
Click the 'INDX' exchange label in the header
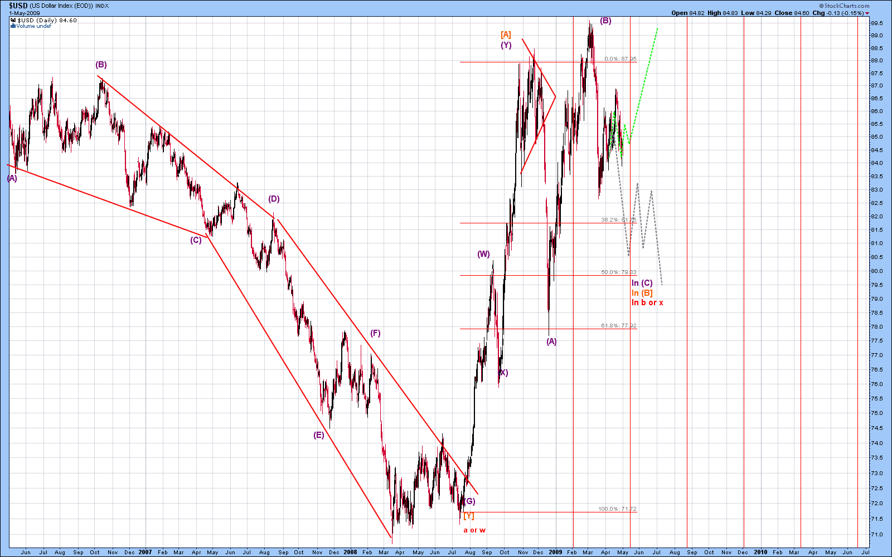[x=102, y=6]
